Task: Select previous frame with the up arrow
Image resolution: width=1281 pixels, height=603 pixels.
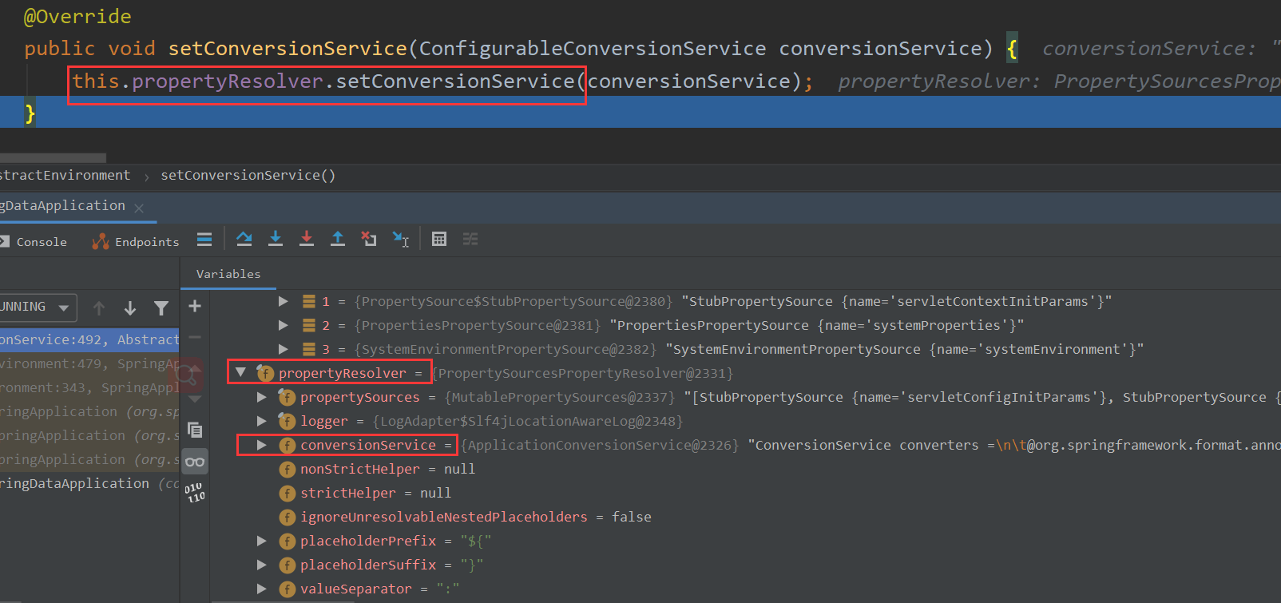Action: coord(99,307)
